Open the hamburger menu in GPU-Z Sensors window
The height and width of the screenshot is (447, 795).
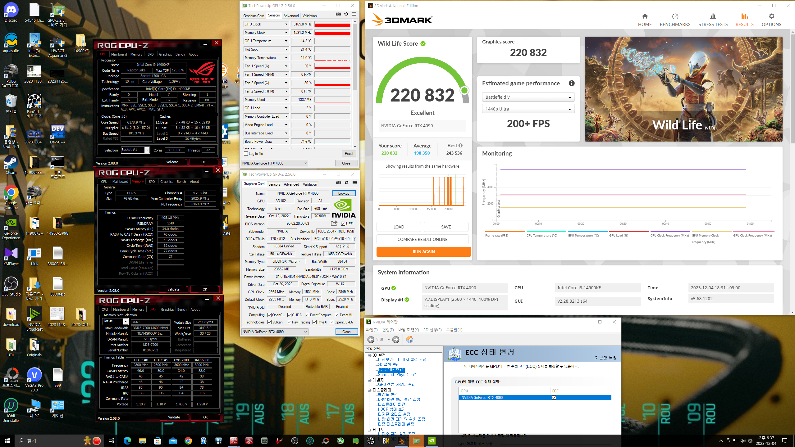(354, 14)
